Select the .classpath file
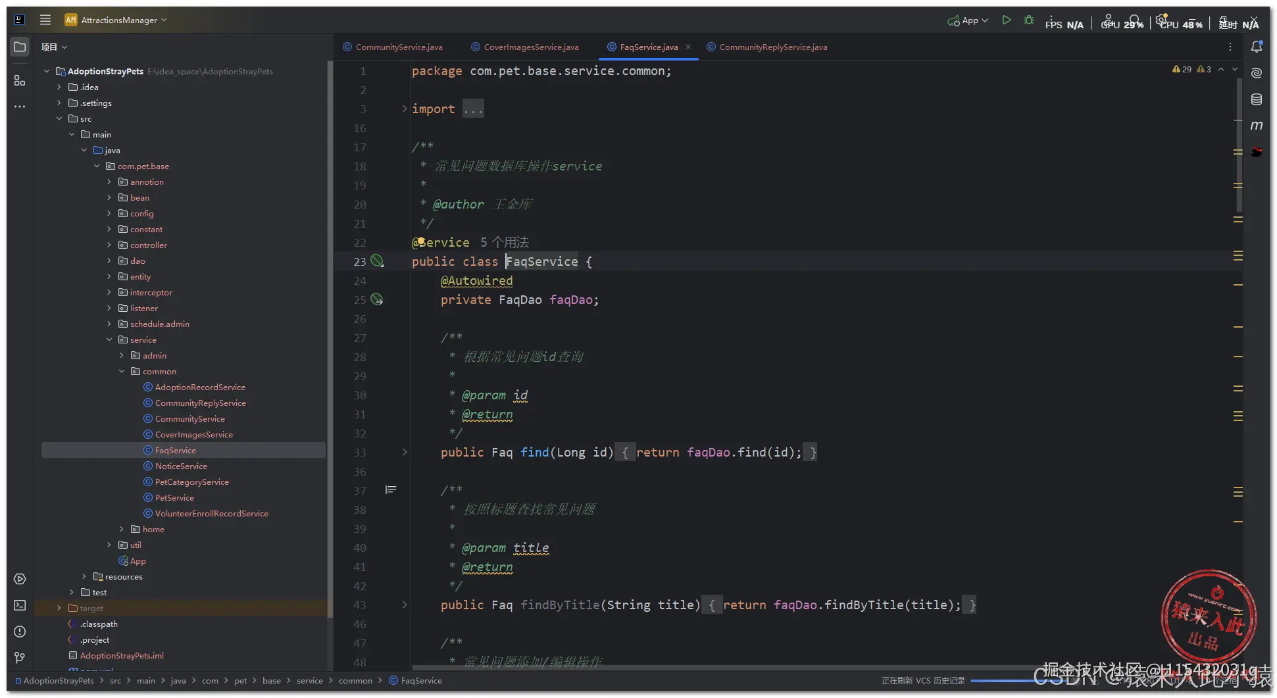This screenshot has width=1277, height=698. tap(99, 624)
